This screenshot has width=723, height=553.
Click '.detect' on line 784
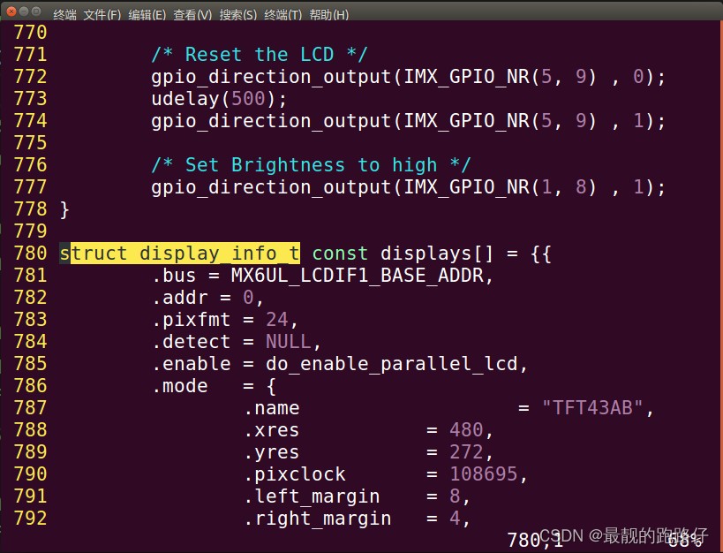[192, 342]
